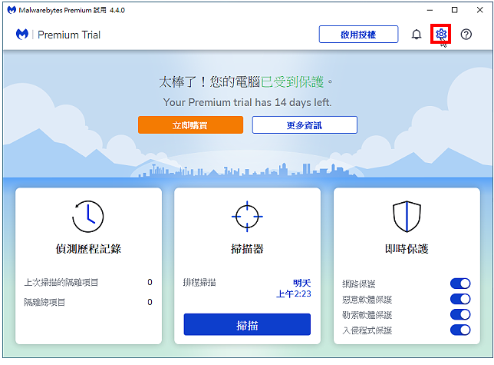Open the scheduled scan time 明天 上午2:23

pos(294,288)
